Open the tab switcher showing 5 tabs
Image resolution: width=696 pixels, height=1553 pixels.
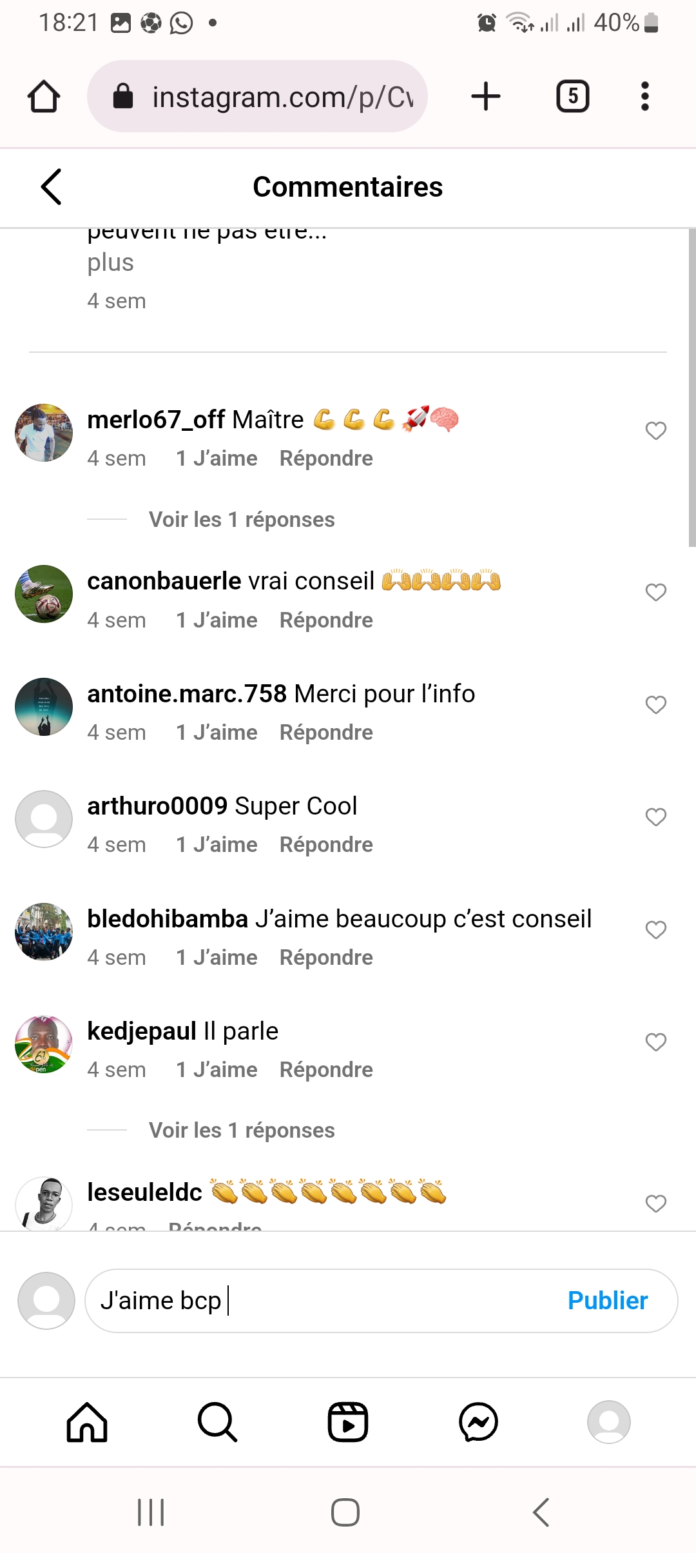pos(572,97)
